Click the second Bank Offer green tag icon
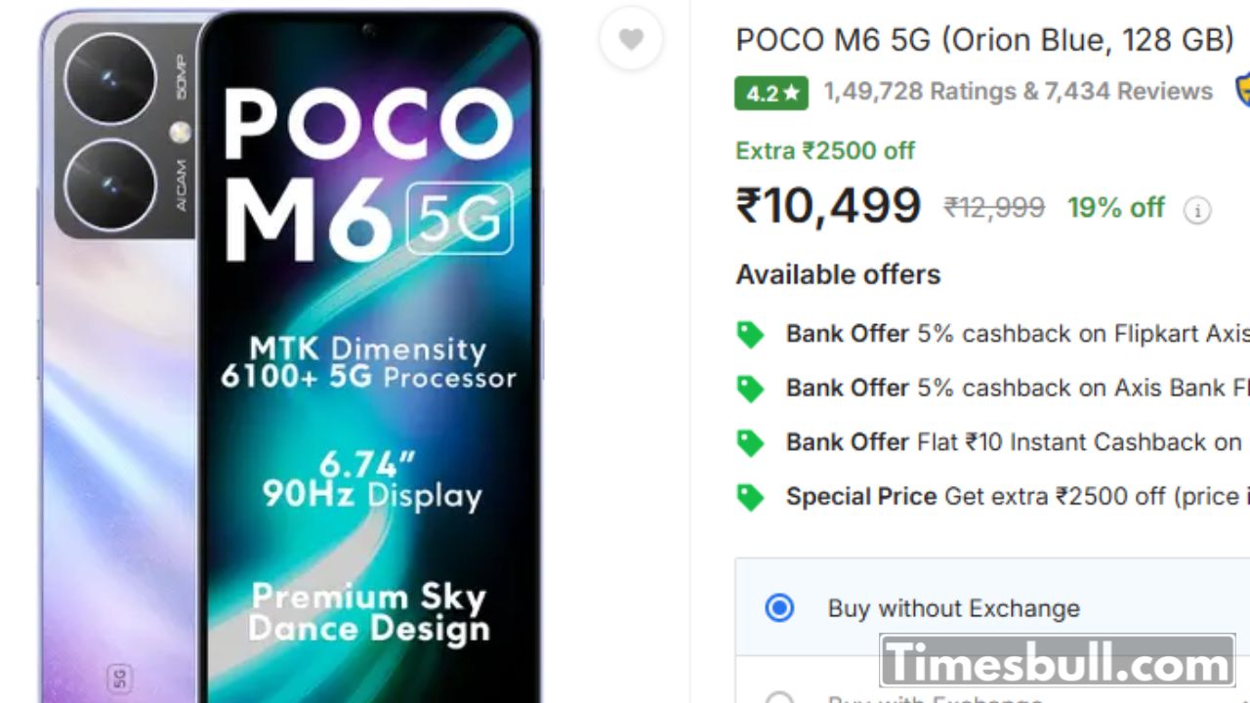Image resolution: width=1250 pixels, height=703 pixels. [x=750, y=389]
